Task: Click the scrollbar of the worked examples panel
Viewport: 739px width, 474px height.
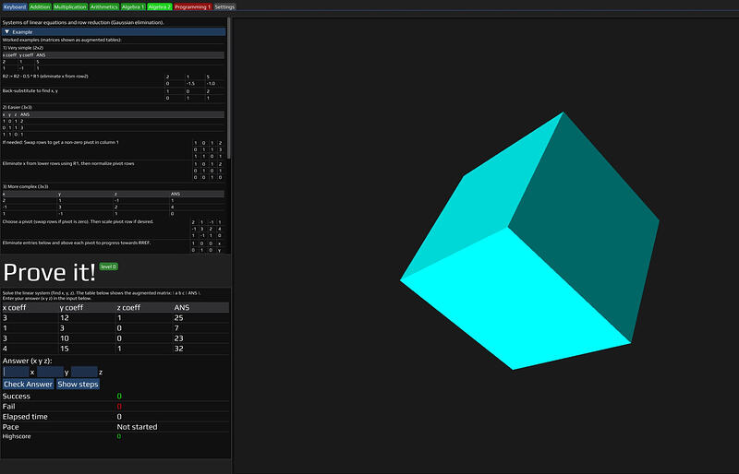Action: click(229, 89)
